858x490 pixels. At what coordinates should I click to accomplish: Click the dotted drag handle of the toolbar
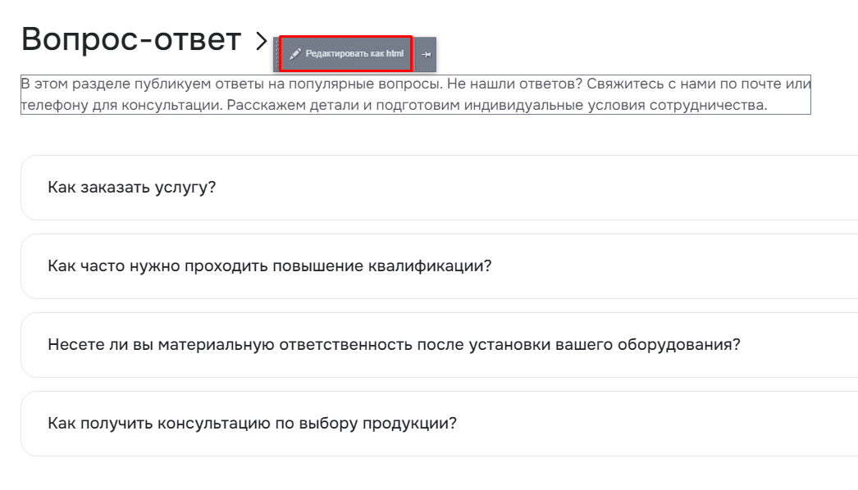[277, 54]
